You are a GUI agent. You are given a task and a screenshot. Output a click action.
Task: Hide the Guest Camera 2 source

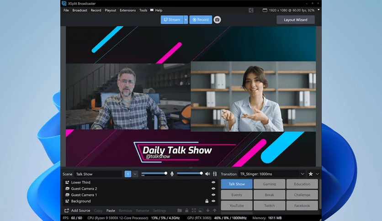(213, 189)
